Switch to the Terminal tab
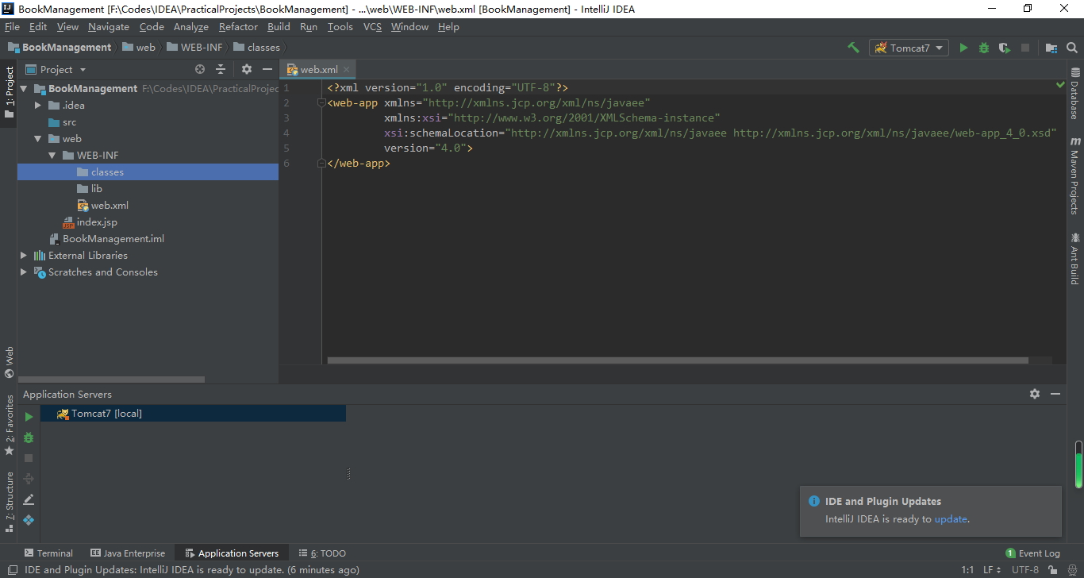 [x=48, y=553]
